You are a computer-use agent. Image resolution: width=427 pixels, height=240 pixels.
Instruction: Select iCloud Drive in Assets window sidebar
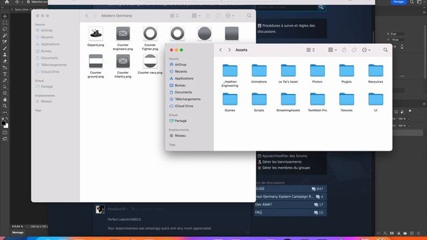click(181, 106)
